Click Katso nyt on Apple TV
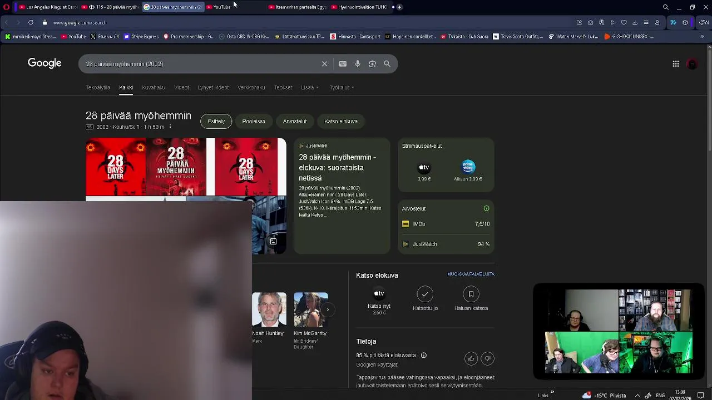The height and width of the screenshot is (400, 712). (x=379, y=301)
